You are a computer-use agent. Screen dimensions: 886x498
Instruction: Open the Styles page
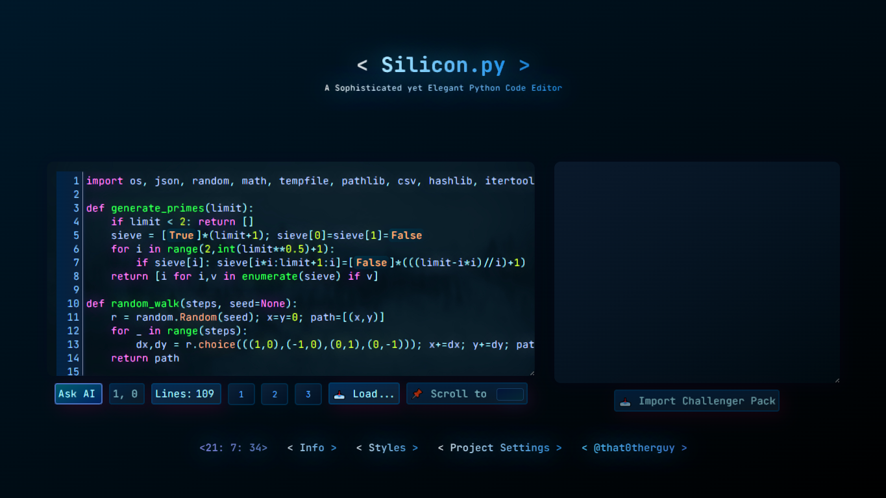(x=387, y=447)
